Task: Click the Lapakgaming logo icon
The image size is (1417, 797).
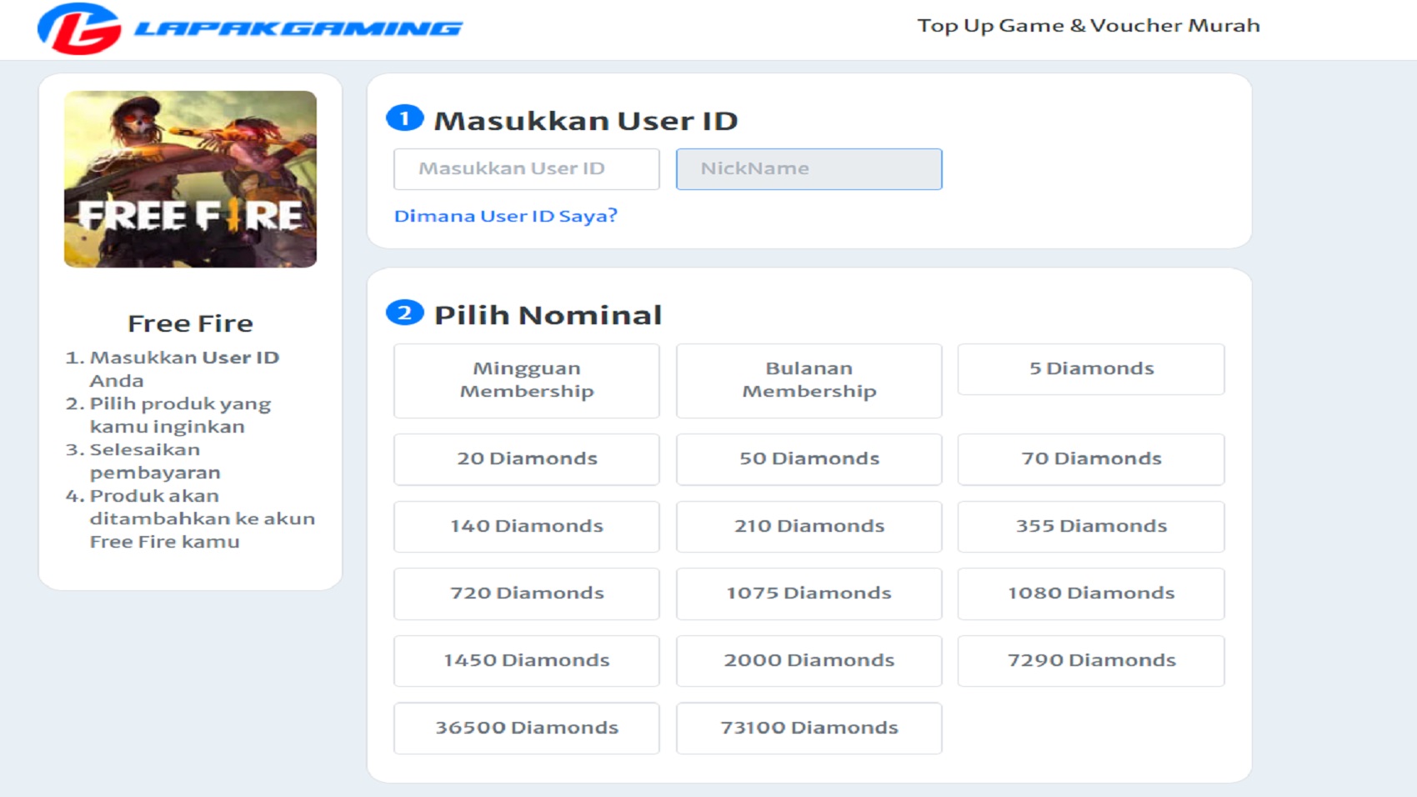Action: point(79,26)
